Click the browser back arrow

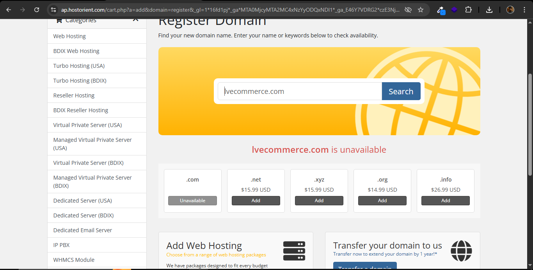tap(9, 10)
